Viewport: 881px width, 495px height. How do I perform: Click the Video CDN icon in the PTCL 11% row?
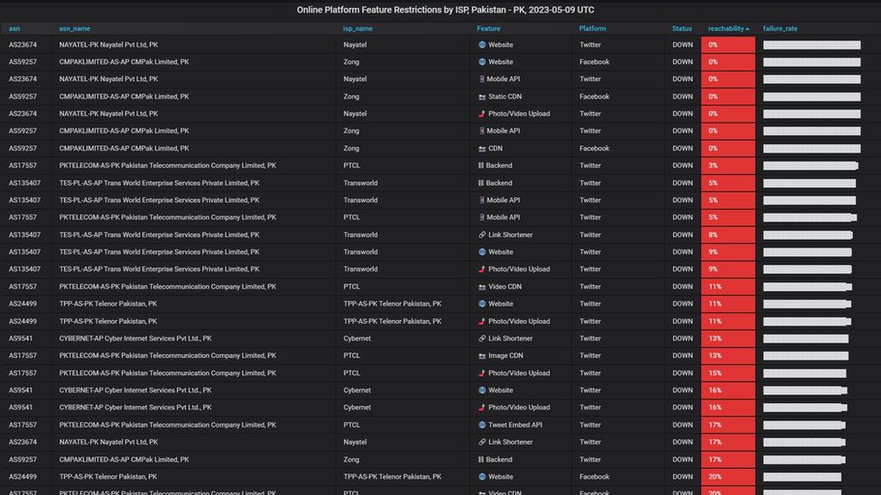(481, 287)
